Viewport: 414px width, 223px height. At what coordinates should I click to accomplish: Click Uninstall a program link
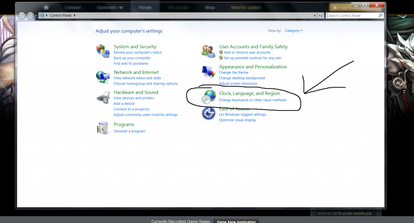coord(129,131)
